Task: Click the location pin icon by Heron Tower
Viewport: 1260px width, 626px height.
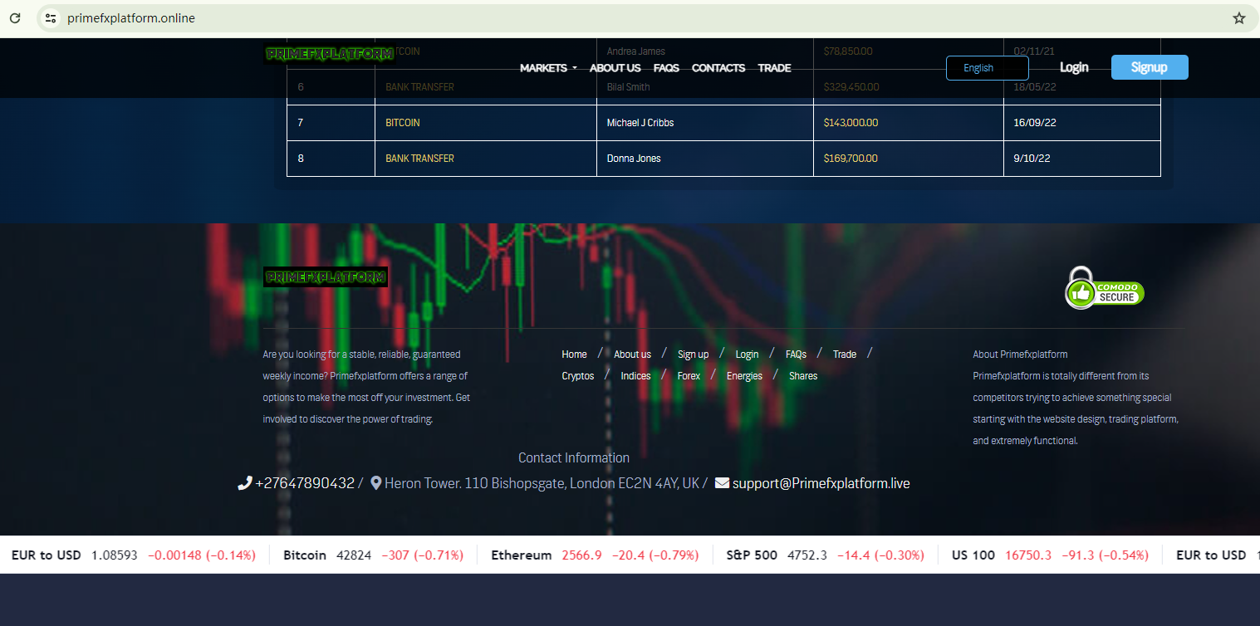Action: click(x=375, y=483)
